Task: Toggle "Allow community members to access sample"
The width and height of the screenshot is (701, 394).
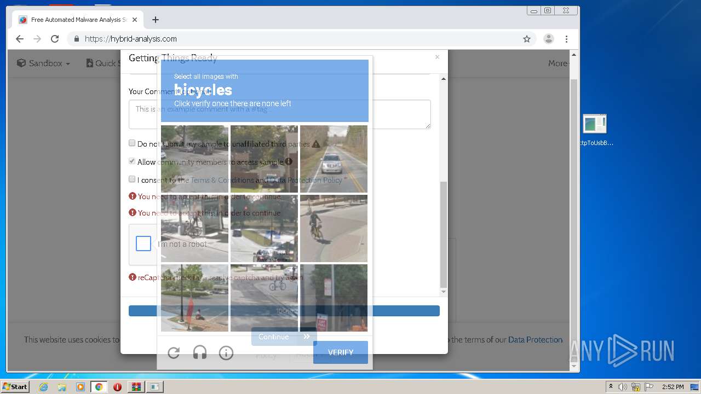Action: point(132,161)
